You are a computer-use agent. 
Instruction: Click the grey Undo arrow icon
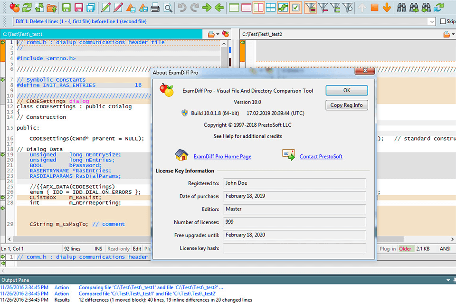pos(182,8)
